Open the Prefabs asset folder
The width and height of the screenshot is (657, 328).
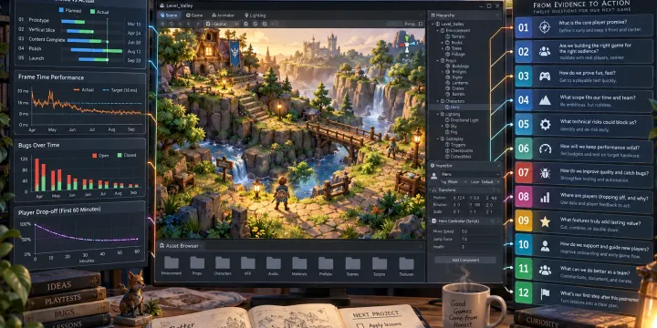point(326,265)
